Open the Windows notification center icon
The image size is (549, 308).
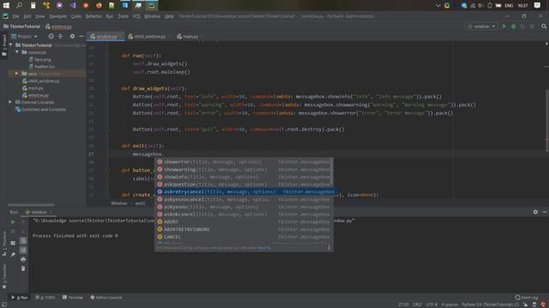(538, 5)
